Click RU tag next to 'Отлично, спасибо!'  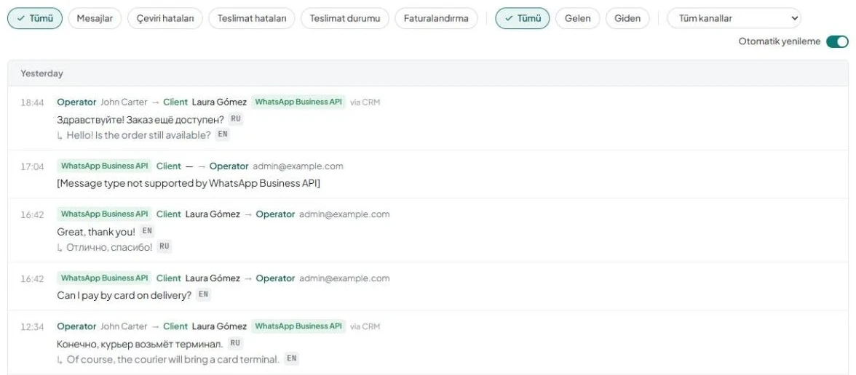165,246
